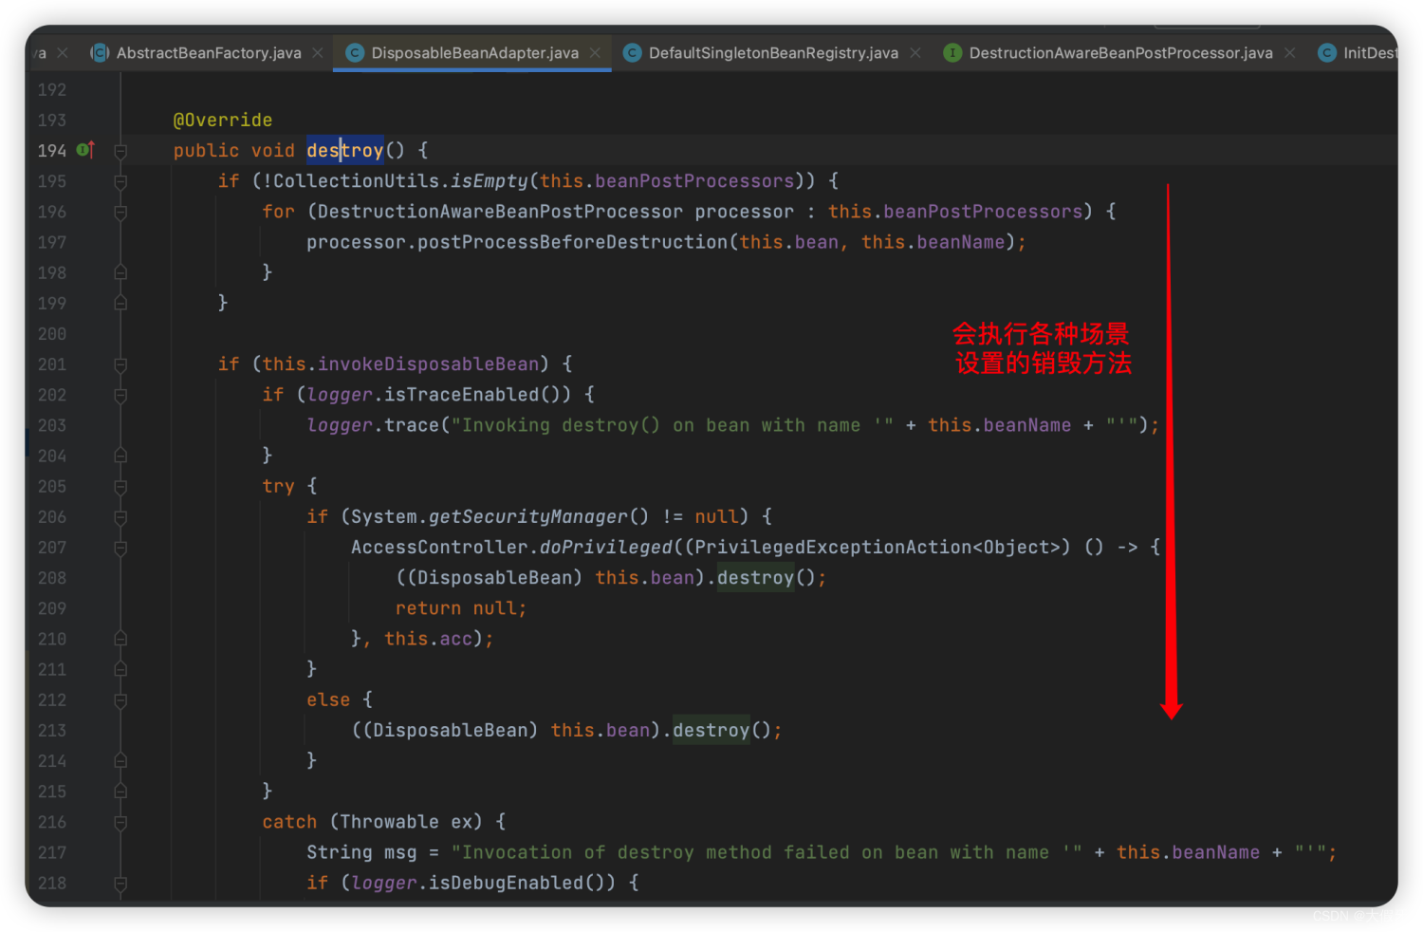Click destroy() call on line 213
Viewport: 1423px width, 932px height.
pos(711,730)
